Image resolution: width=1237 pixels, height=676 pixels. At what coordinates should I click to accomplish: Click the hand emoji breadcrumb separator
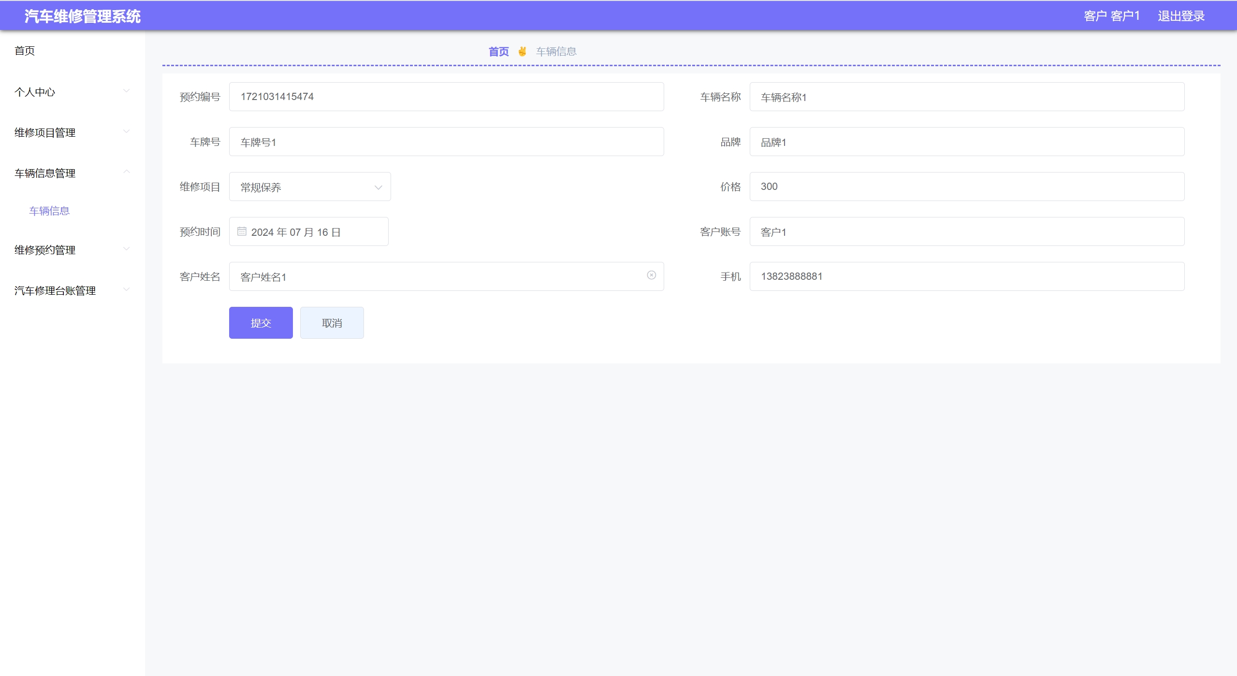pyautogui.click(x=522, y=51)
